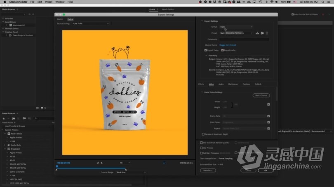
Task: Click the Preset Browser search icon
Action: tap(36, 118)
